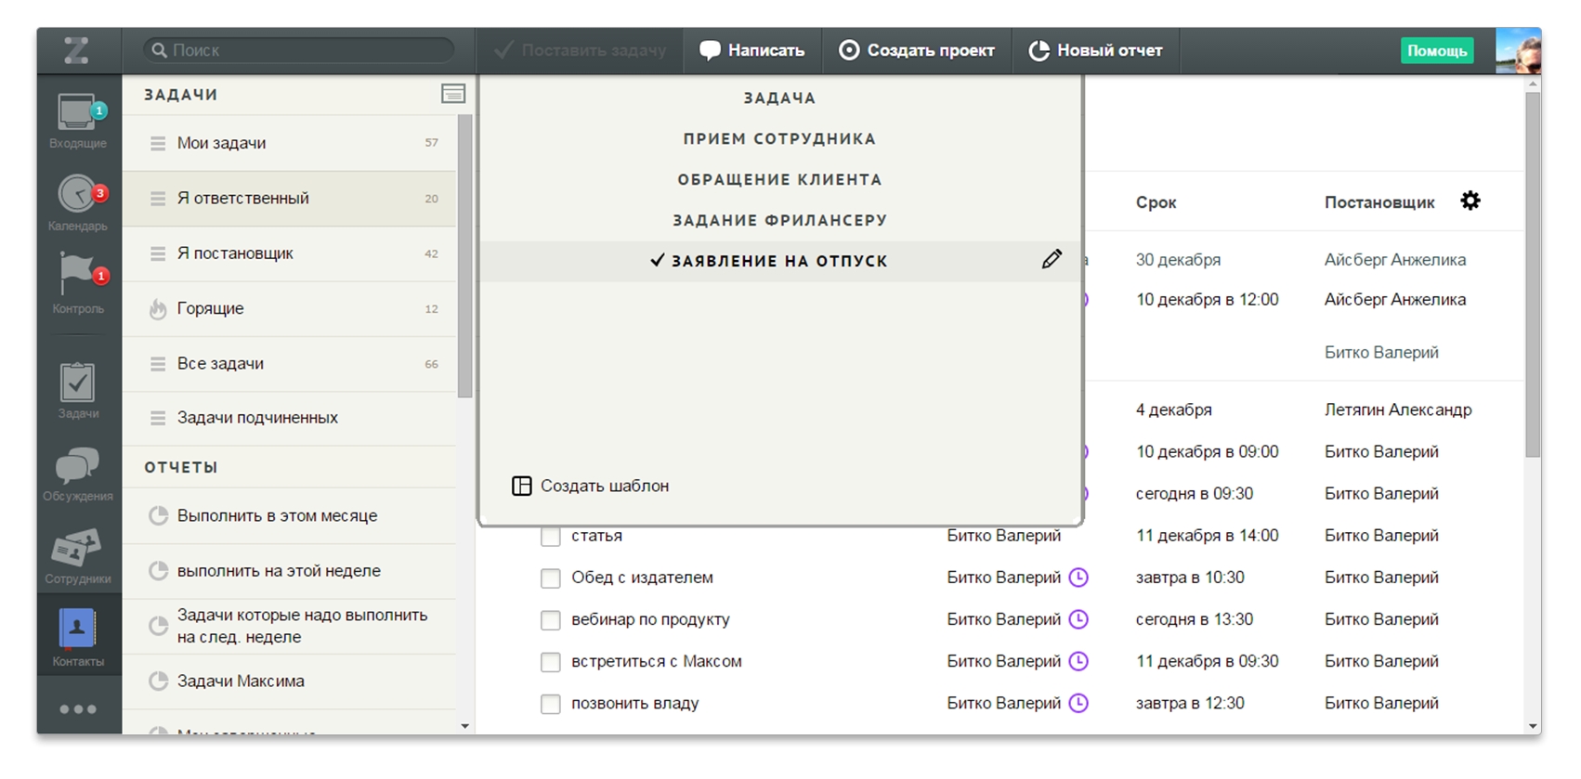
Task: Open table column settings gear
Action: [x=1470, y=201]
